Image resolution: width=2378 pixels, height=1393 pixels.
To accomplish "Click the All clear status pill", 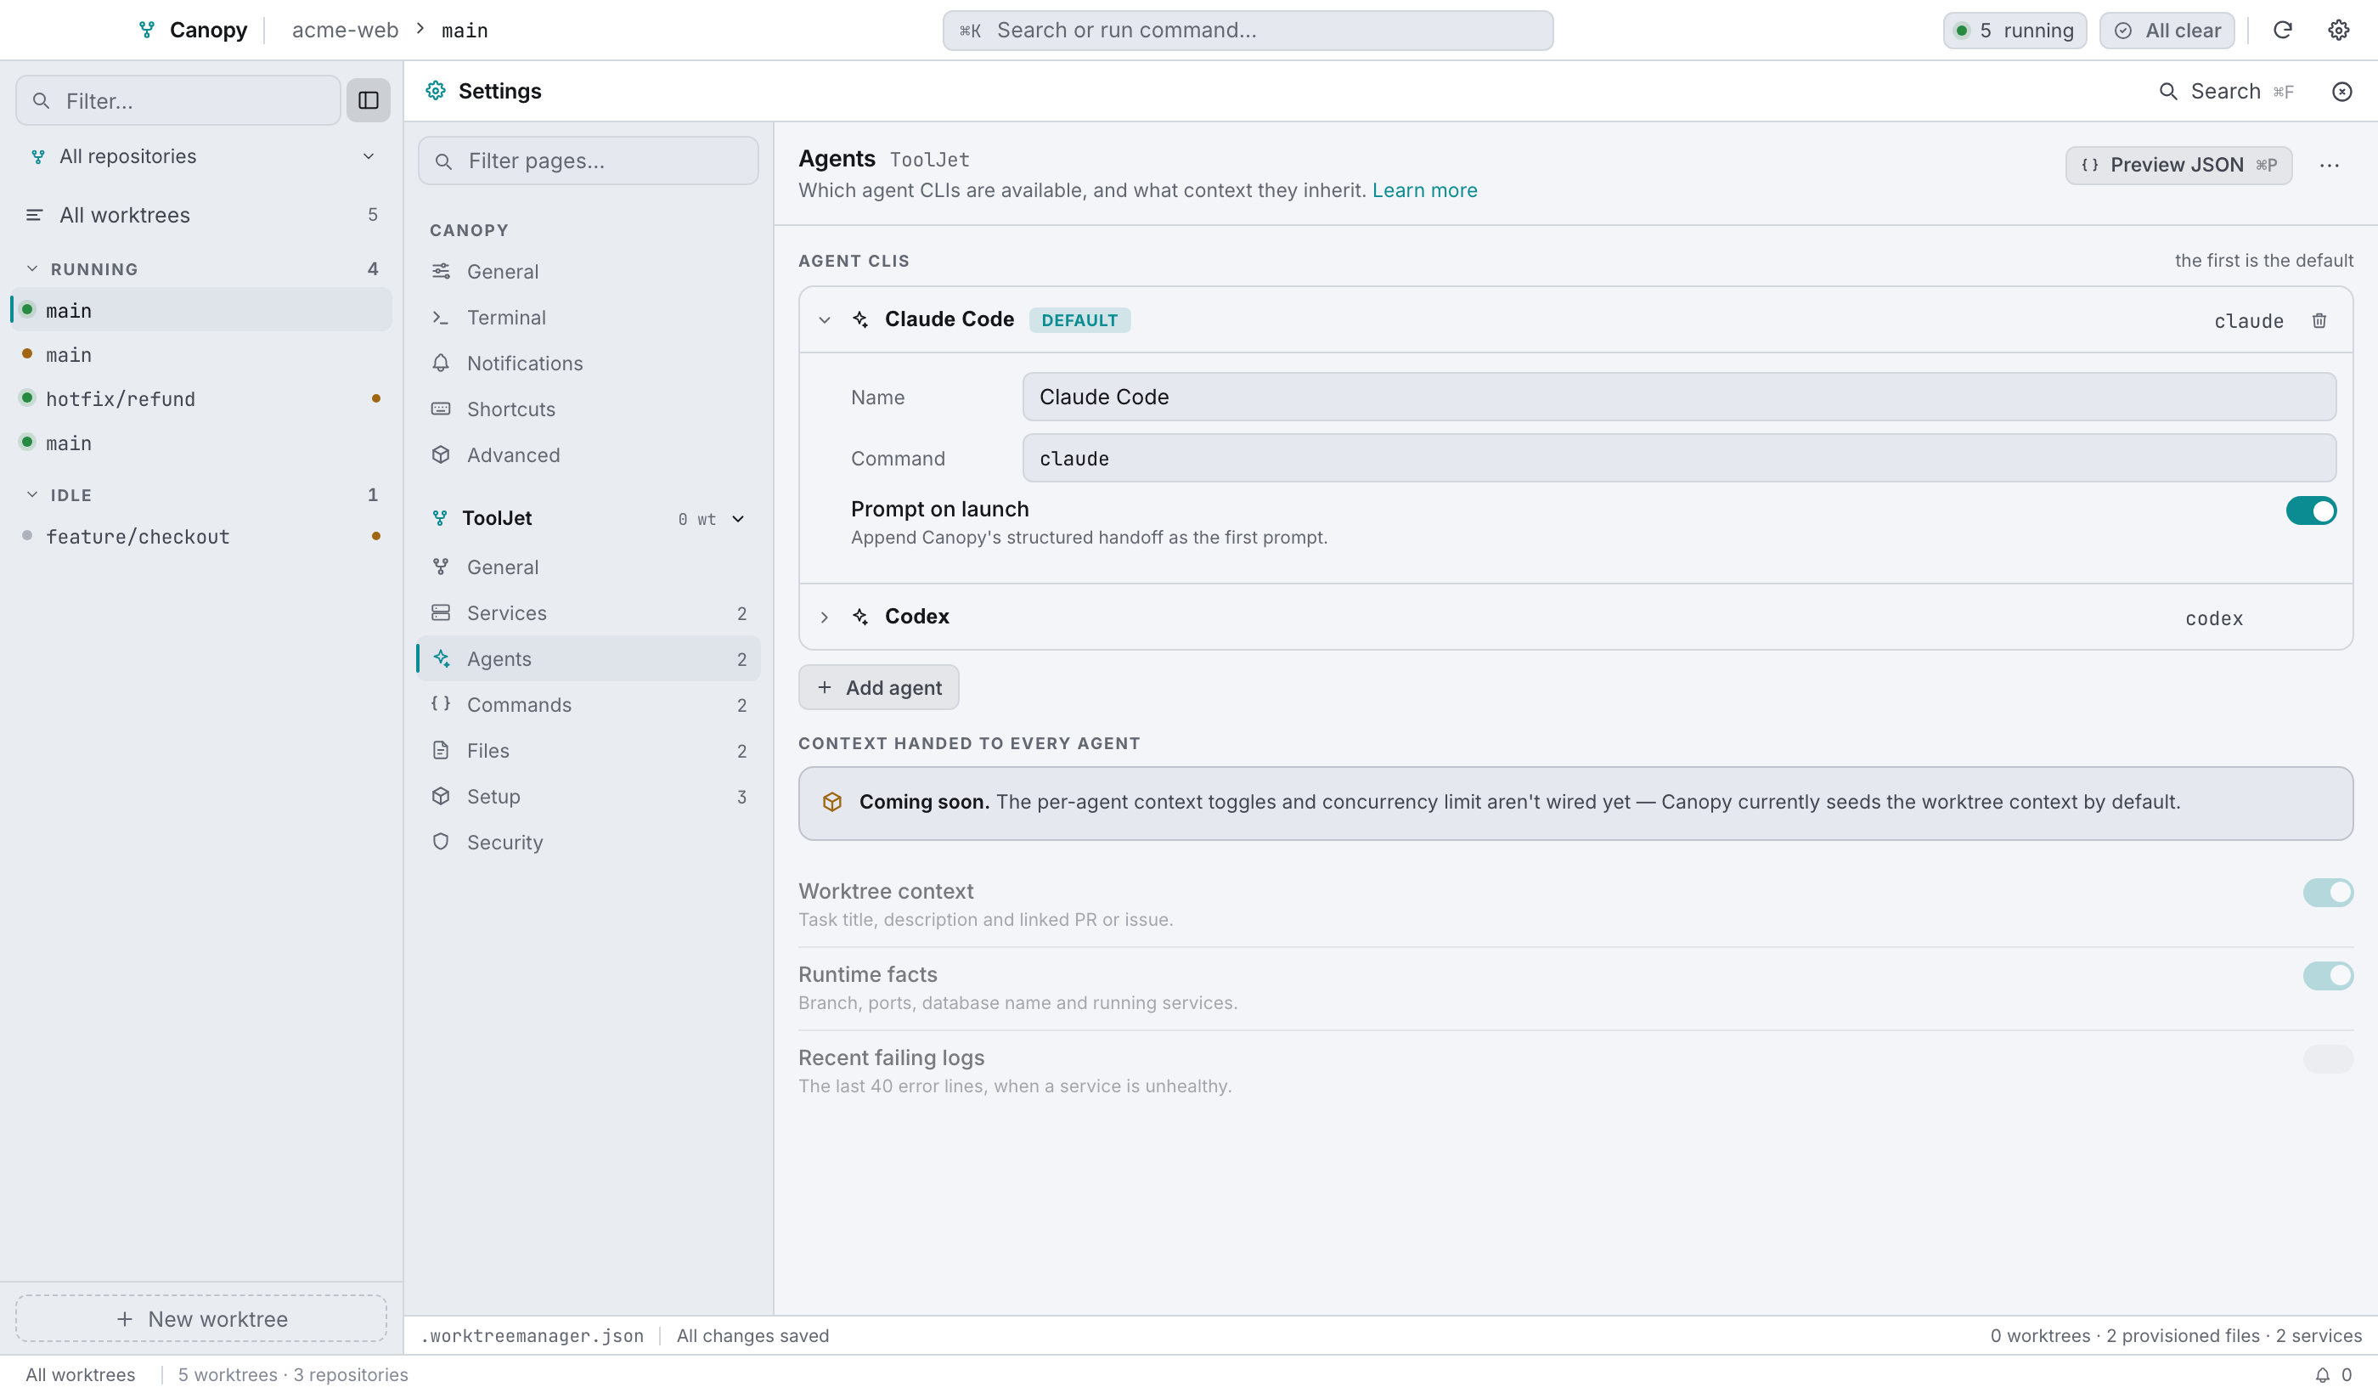I will coord(2167,31).
